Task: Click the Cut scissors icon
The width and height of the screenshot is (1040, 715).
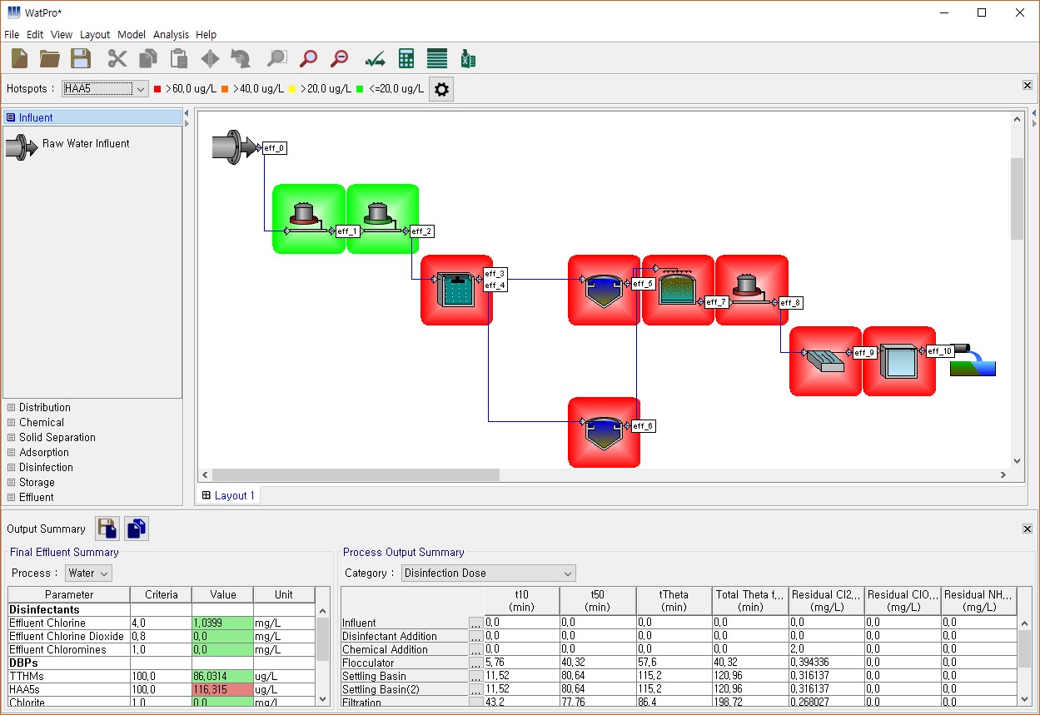Action: coord(117,58)
